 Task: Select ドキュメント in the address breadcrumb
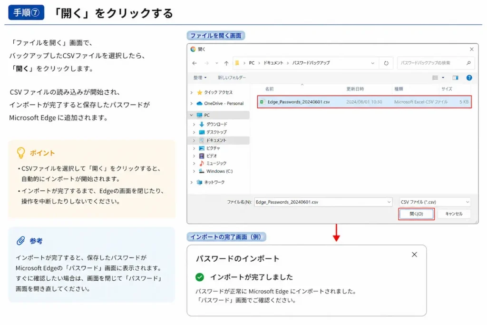(x=273, y=63)
